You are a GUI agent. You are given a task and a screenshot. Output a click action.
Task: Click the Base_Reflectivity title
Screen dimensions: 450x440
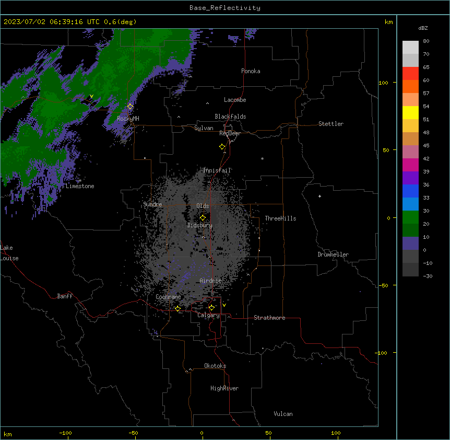pos(225,8)
